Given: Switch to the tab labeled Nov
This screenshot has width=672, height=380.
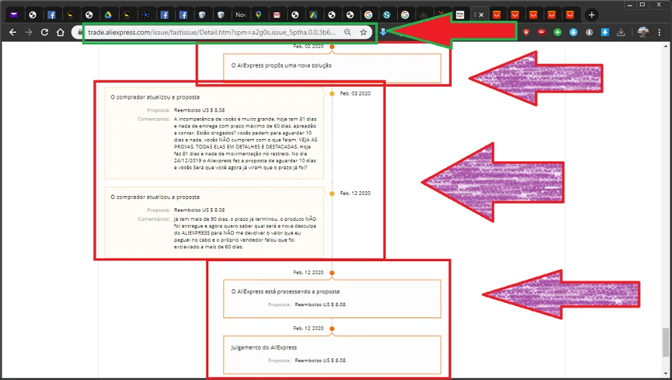Looking at the screenshot, I should click(241, 15).
